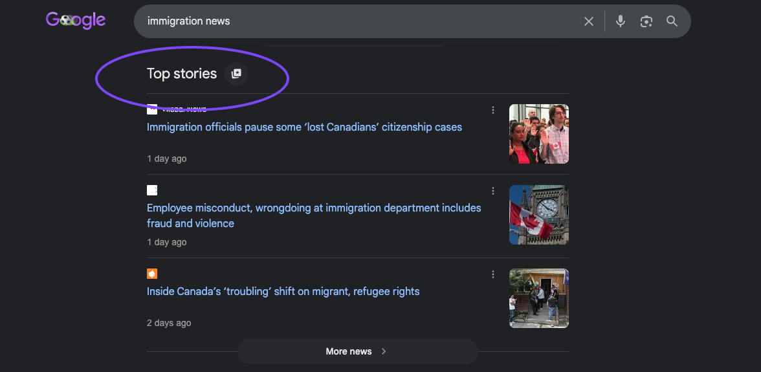
Task: Click '1 day ago' under lost Canadians story
Action: coord(166,159)
